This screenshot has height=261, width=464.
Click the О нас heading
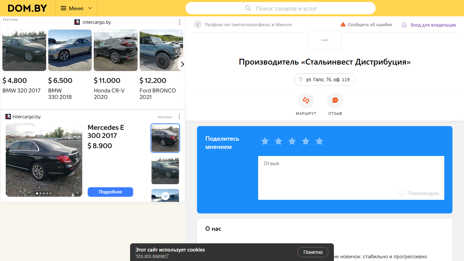tap(213, 229)
